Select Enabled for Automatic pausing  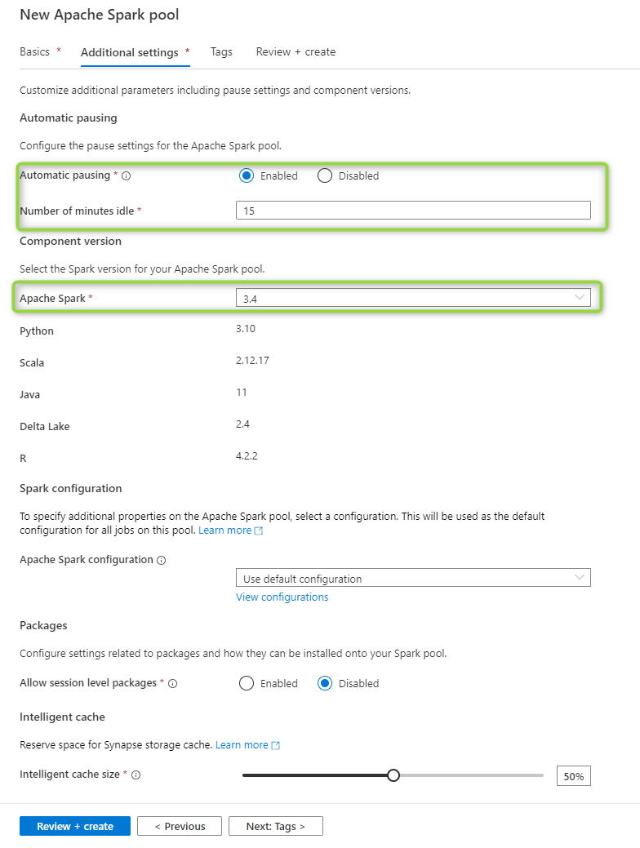(247, 175)
